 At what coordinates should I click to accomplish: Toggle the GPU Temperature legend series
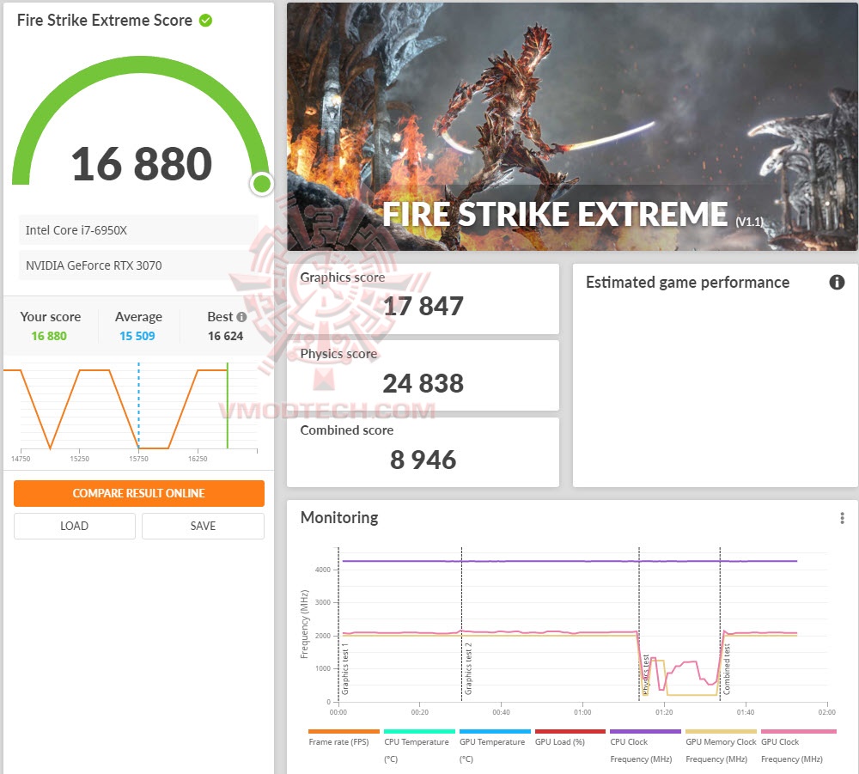pyautogui.click(x=495, y=747)
